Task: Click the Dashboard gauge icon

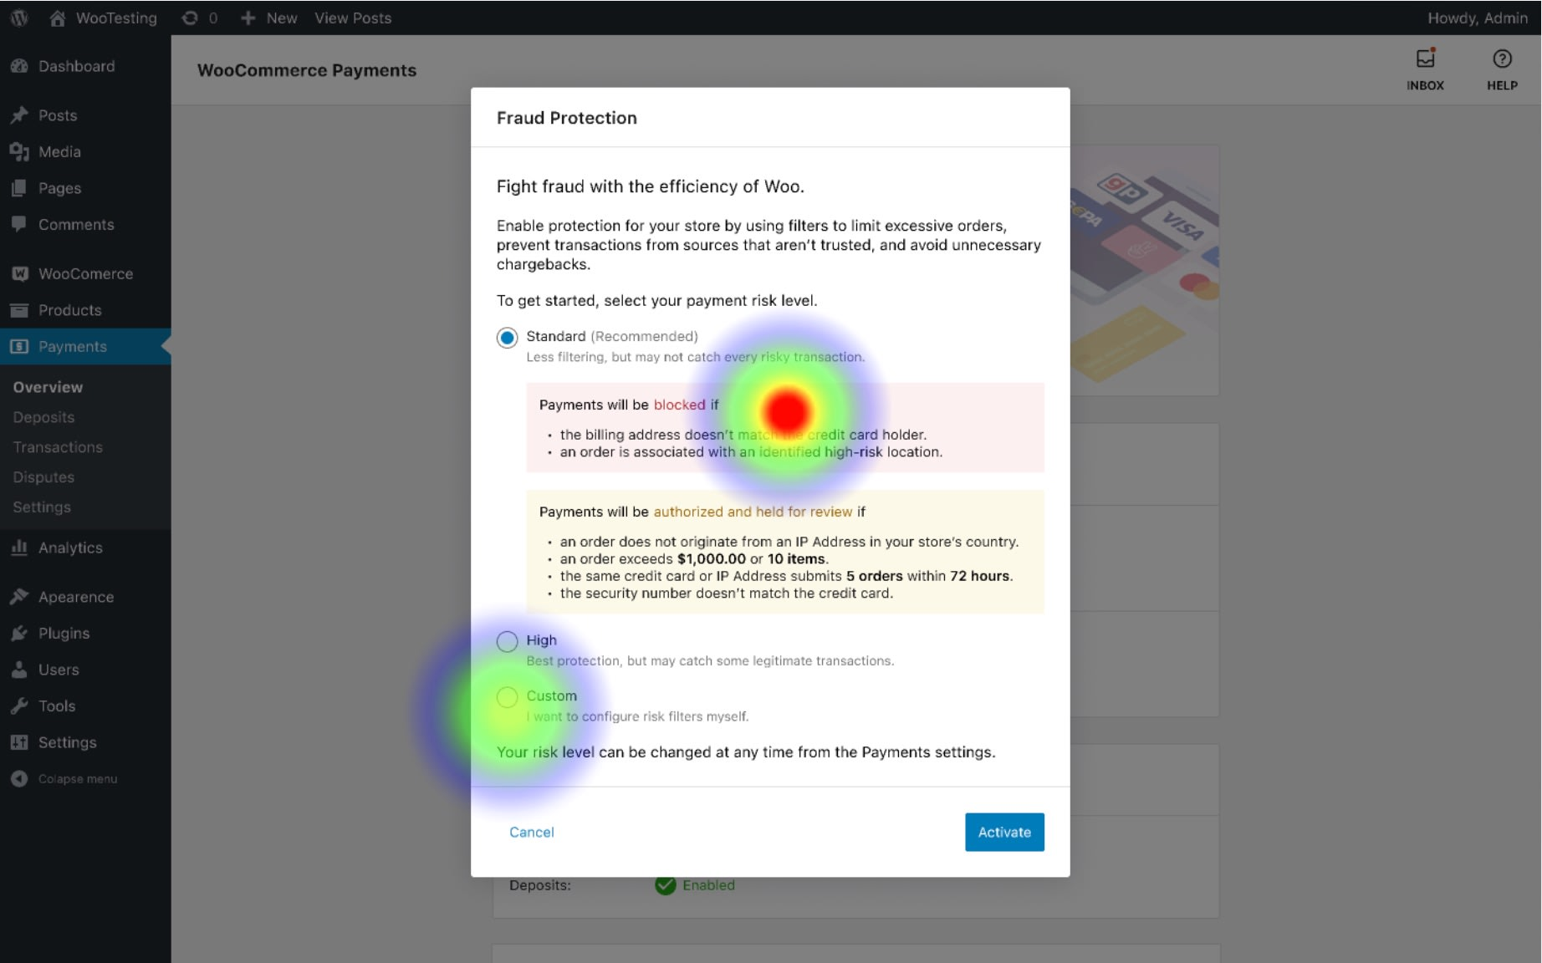Action: (19, 66)
